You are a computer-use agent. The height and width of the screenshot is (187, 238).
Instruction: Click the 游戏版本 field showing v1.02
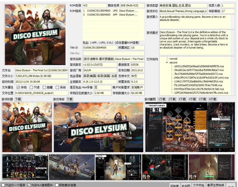[100, 65]
